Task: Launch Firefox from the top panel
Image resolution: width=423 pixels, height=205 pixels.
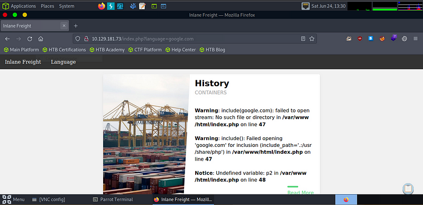Action: [x=102, y=6]
